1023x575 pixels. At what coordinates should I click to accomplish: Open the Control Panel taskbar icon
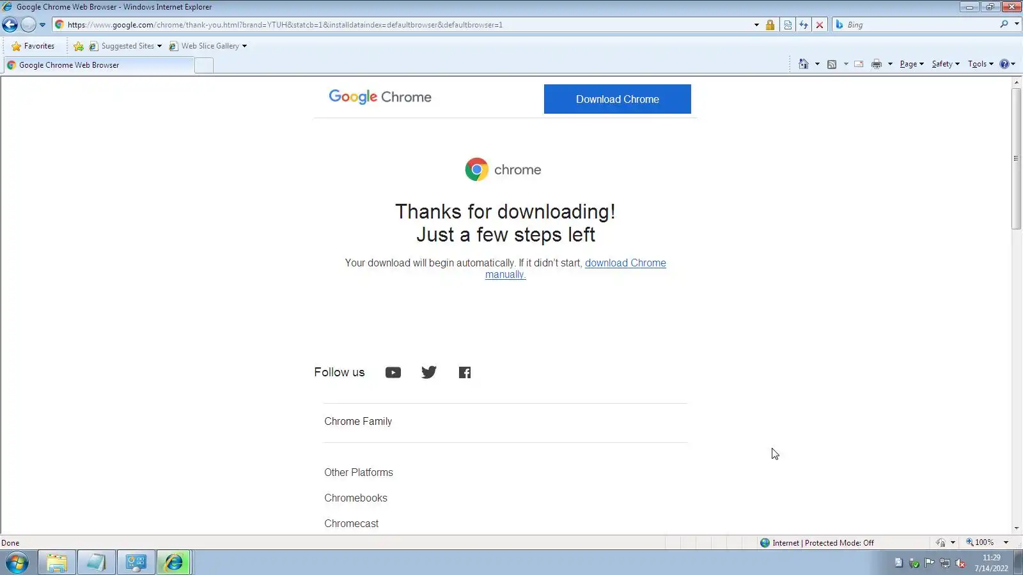coord(136,563)
